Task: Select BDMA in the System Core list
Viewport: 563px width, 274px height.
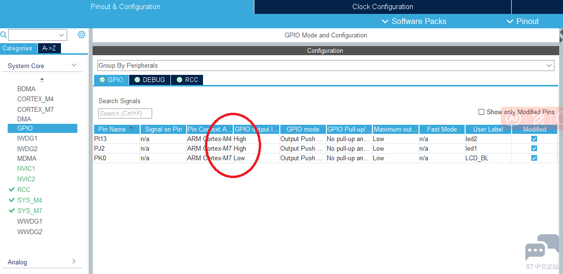Action: pyautogui.click(x=26, y=89)
